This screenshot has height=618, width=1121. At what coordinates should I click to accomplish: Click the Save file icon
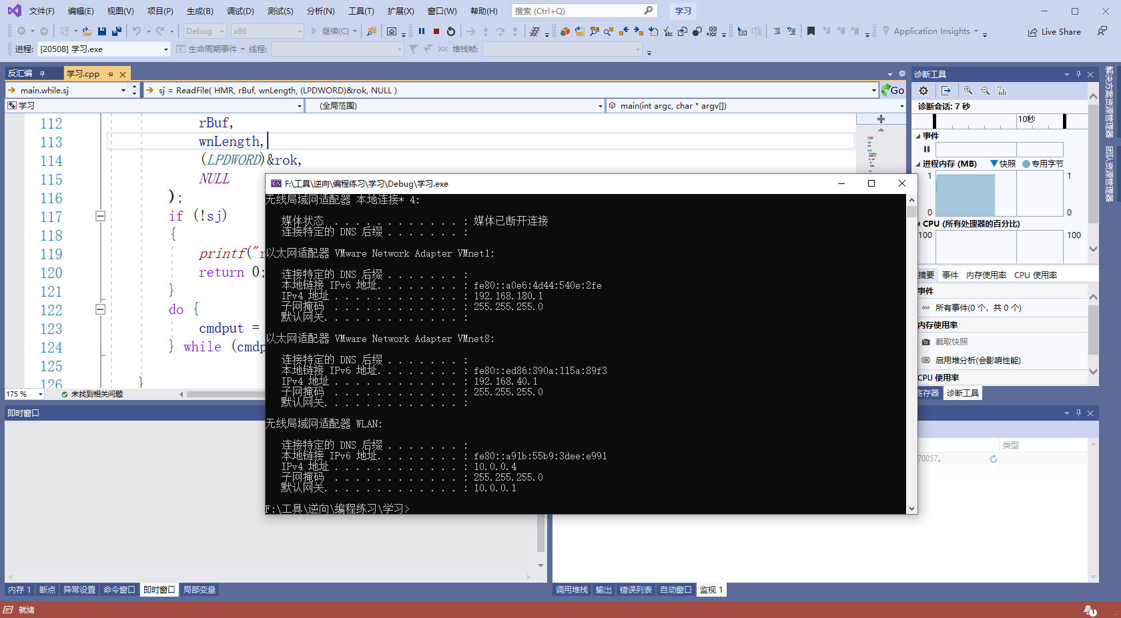pyautogui.click(x=102, y=31)
